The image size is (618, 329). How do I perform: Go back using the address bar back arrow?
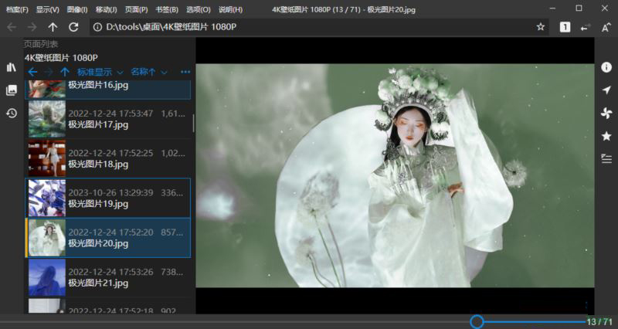(12, 27)
